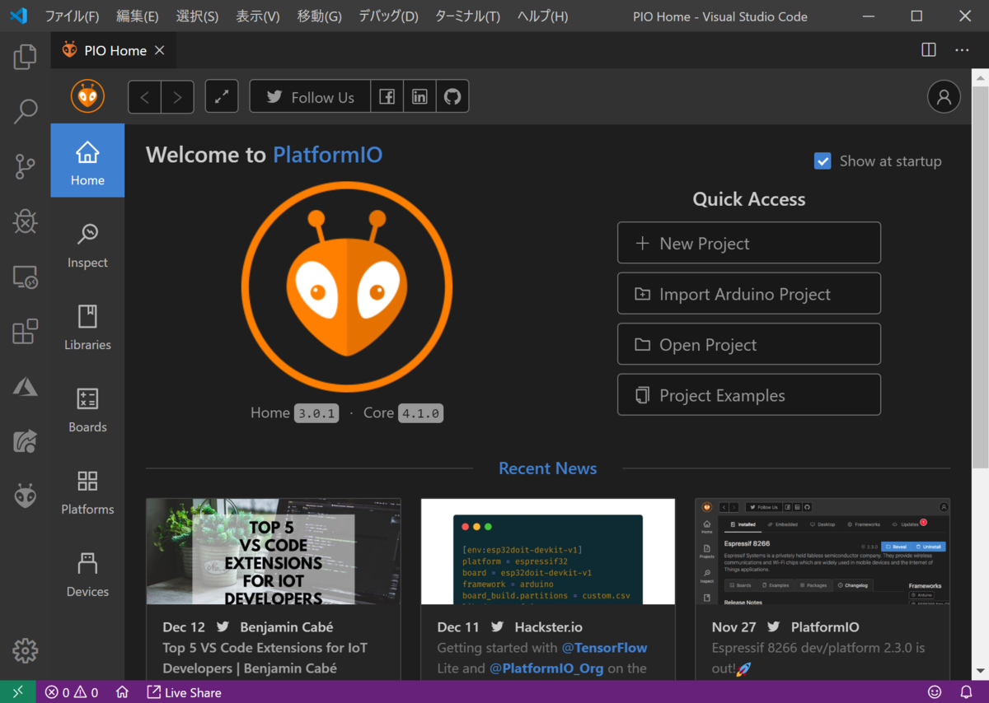Open the Debug view with bug icon
989x703 pixels.
click(26, 221)
